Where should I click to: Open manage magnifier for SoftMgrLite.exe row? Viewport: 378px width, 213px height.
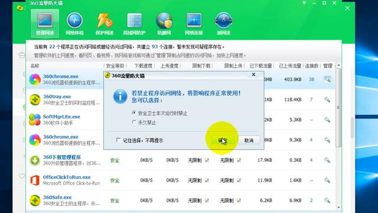tap(327, 120)
